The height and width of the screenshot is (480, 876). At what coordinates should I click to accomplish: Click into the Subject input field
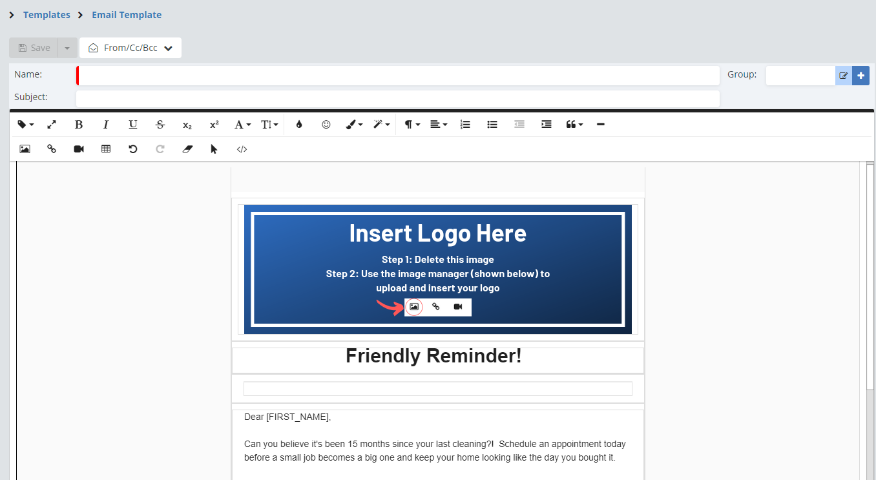(x=397, y=98)
